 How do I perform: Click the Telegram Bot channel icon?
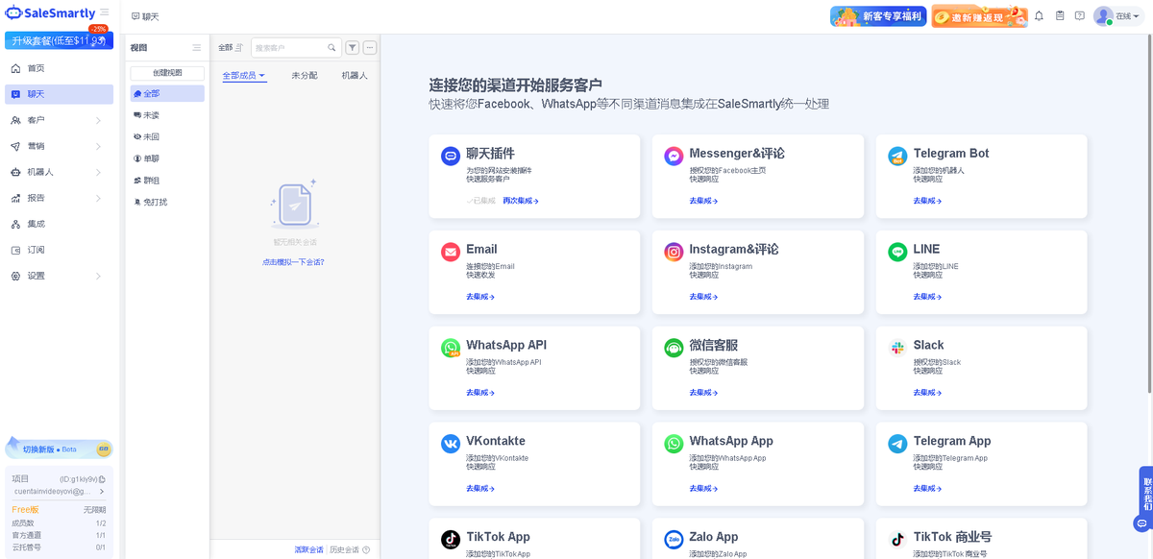point(897,156)
